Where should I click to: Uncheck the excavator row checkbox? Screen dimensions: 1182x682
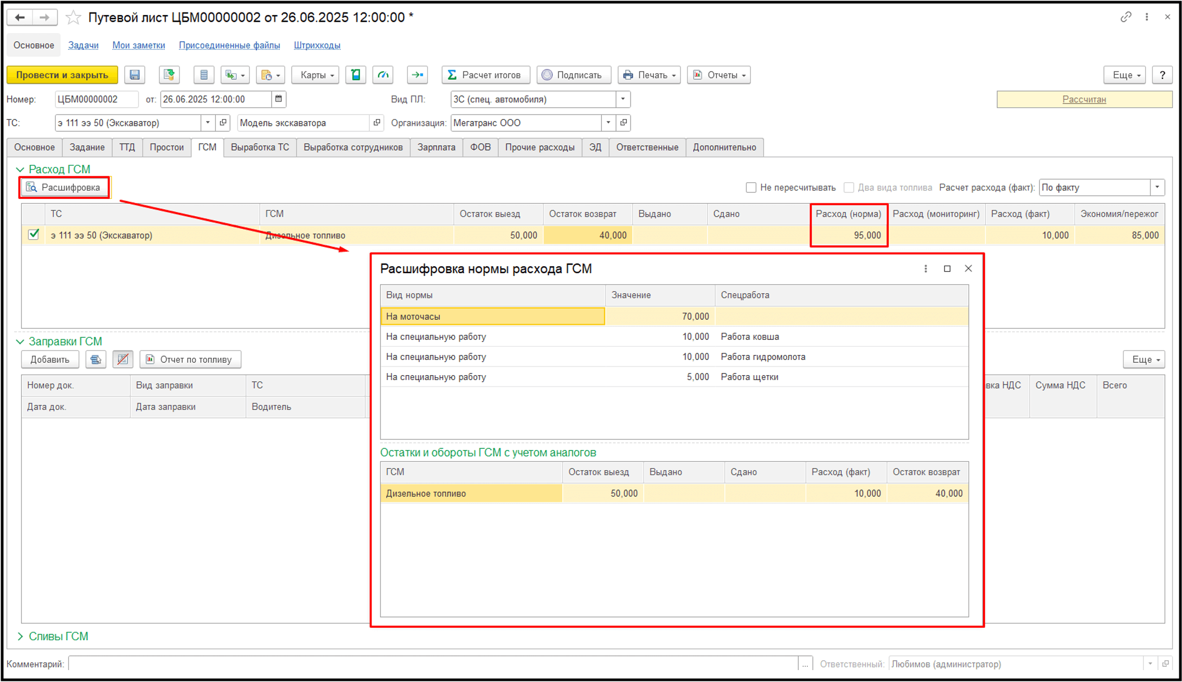click(34, 235)
